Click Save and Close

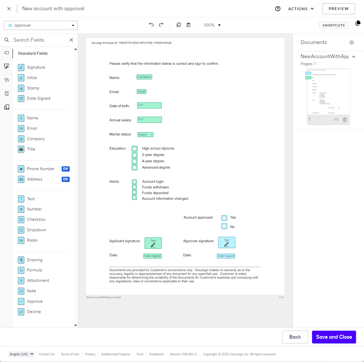[x=334, y=336]
